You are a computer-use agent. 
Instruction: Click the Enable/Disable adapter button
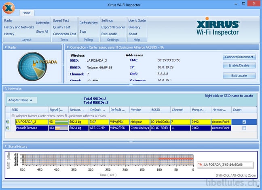[x=239, y=66]
